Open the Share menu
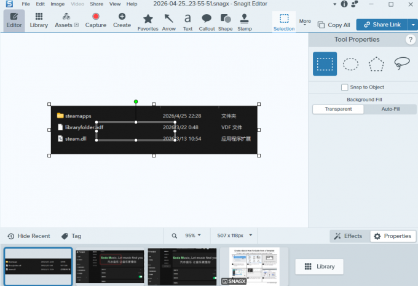The height and width of the screenshot is (286, 418). tap(97, 4)
